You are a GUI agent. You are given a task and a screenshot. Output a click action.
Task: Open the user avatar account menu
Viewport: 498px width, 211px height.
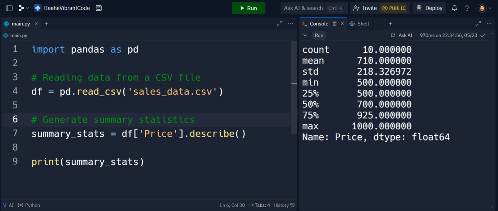tap(485, 8)
